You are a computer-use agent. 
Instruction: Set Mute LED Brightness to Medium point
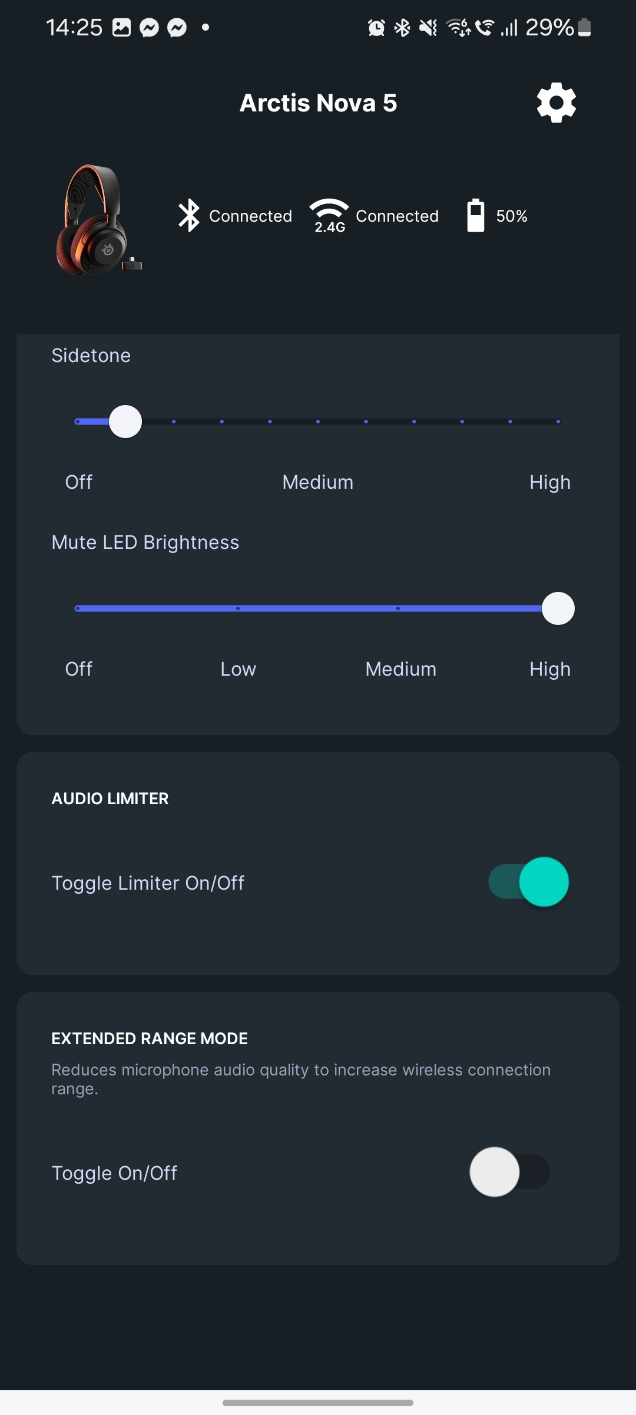click(398, 608)
